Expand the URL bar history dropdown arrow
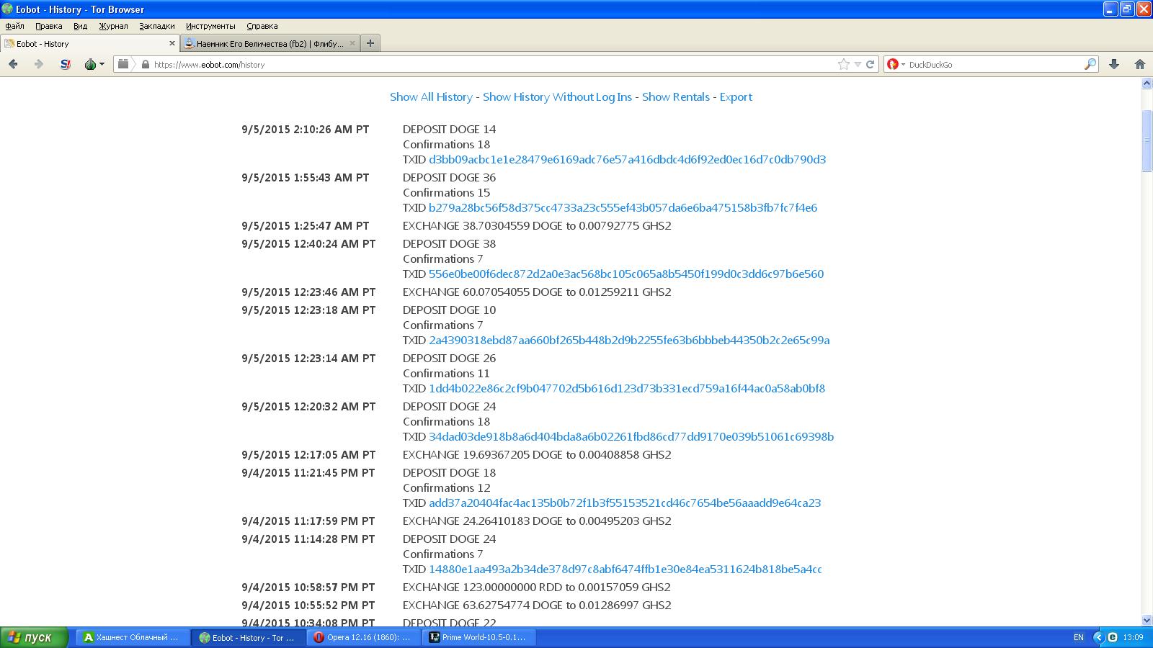The width and height of the screenshot is (1153, 648). [x=858, y=64]
